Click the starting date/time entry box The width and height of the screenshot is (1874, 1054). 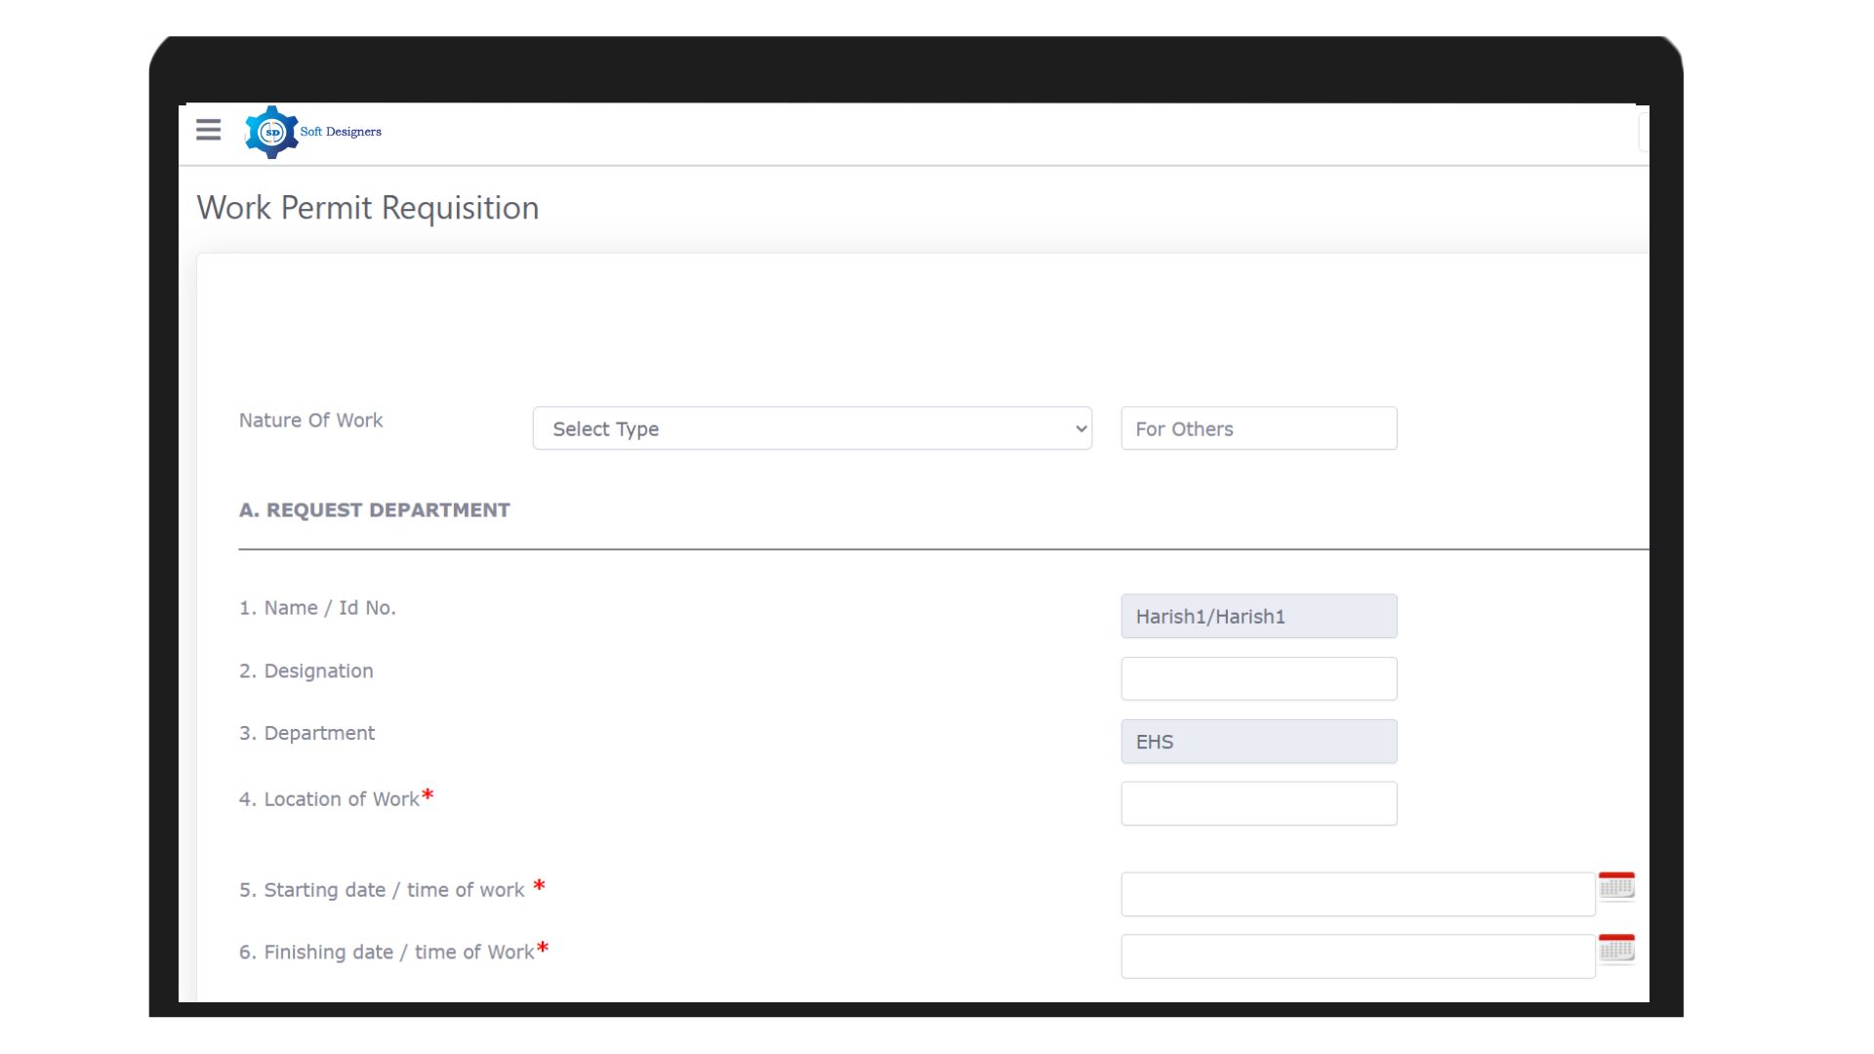coord(1357,893)
